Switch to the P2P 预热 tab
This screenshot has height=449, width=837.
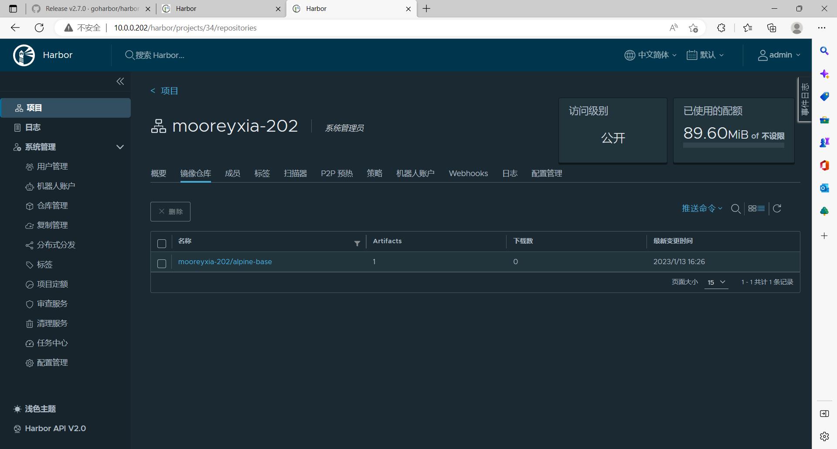point(337,173)
